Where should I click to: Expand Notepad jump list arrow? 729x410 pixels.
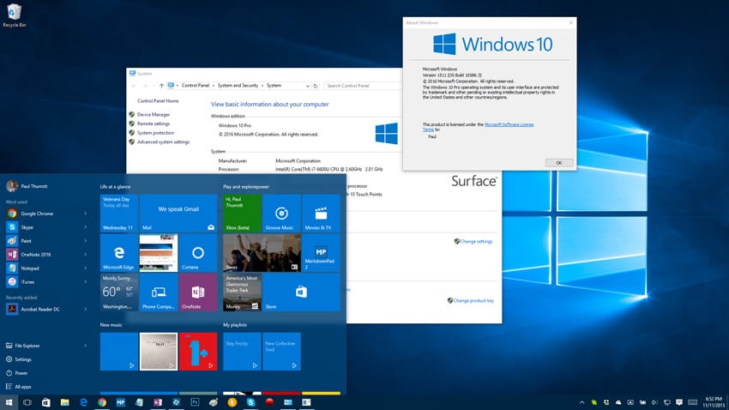86,268
